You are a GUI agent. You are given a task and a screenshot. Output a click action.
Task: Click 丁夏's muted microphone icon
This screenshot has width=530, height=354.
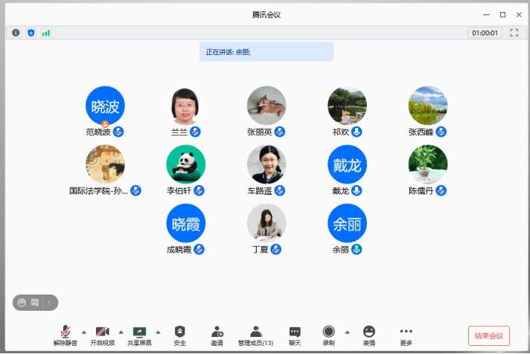click(276, 249)
